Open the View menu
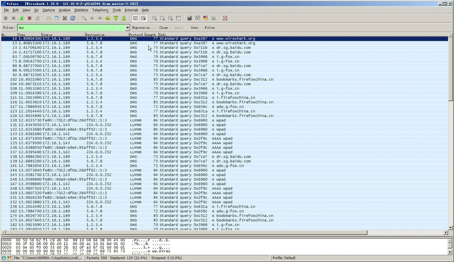Viewport: 454px width, 262px height. tap(26, 10)
